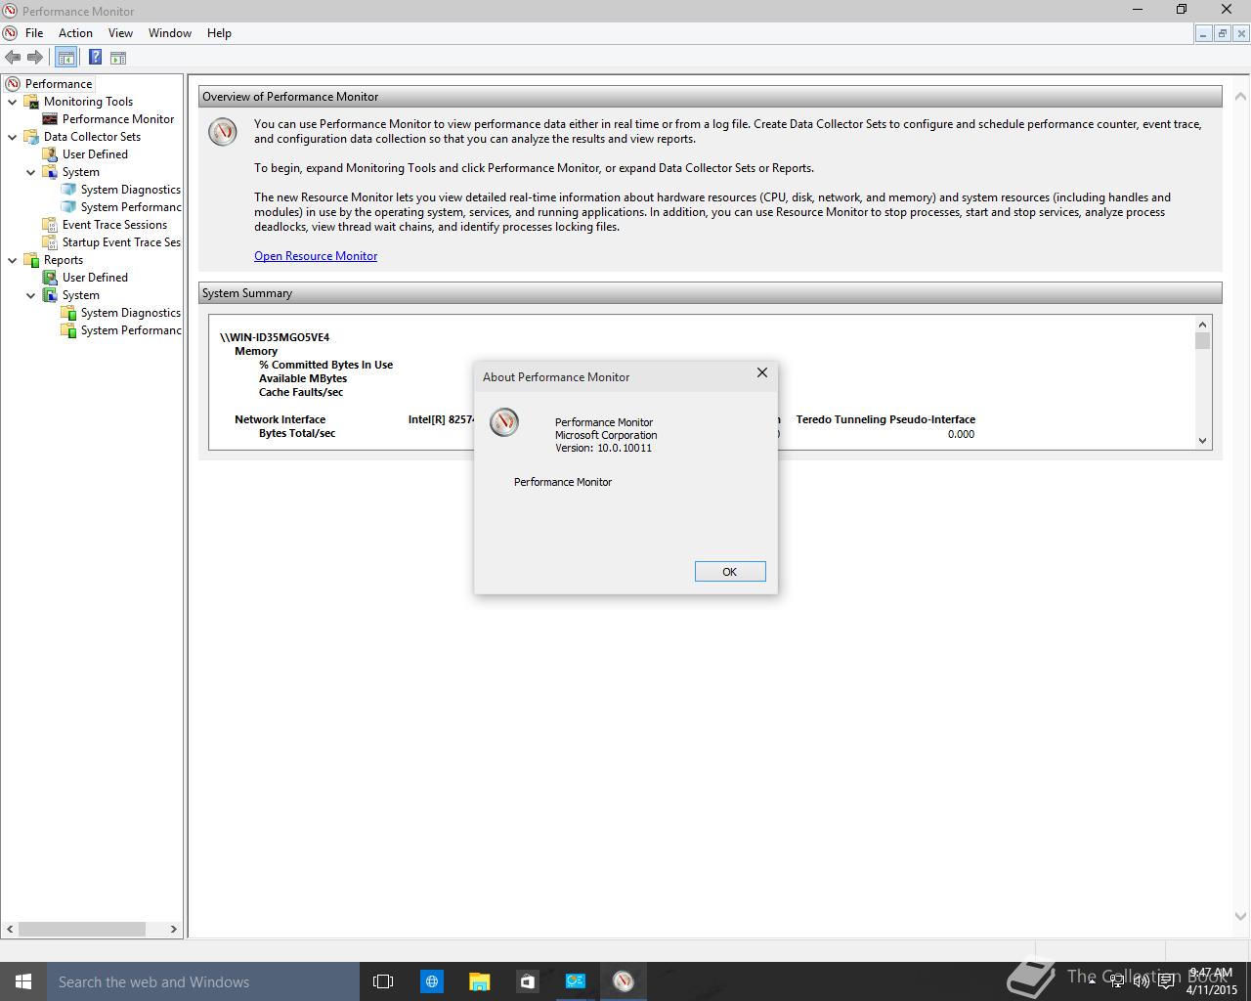
Task: Open the Action menu
Action: (75, 33)
